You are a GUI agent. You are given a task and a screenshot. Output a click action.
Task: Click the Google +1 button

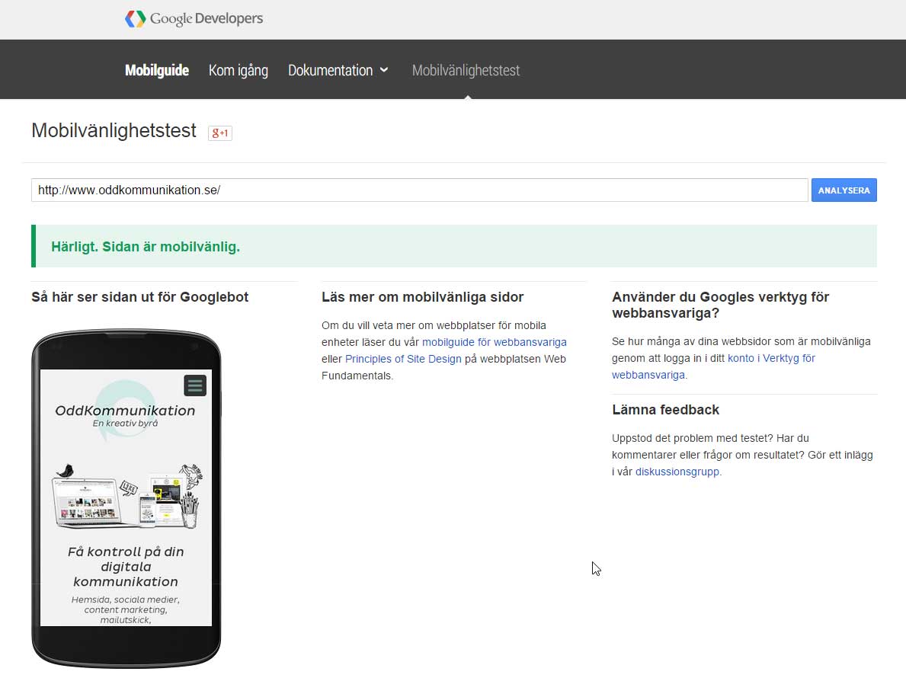coord(220,133)
